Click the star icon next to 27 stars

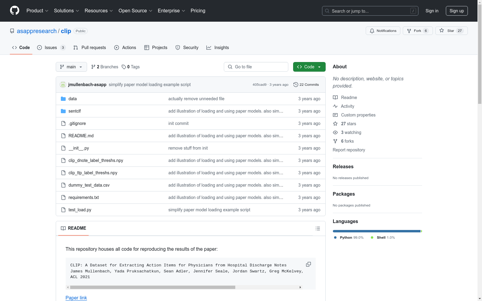(335, 124)
